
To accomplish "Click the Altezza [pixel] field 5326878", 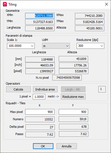I will click(x=74, y=71).
